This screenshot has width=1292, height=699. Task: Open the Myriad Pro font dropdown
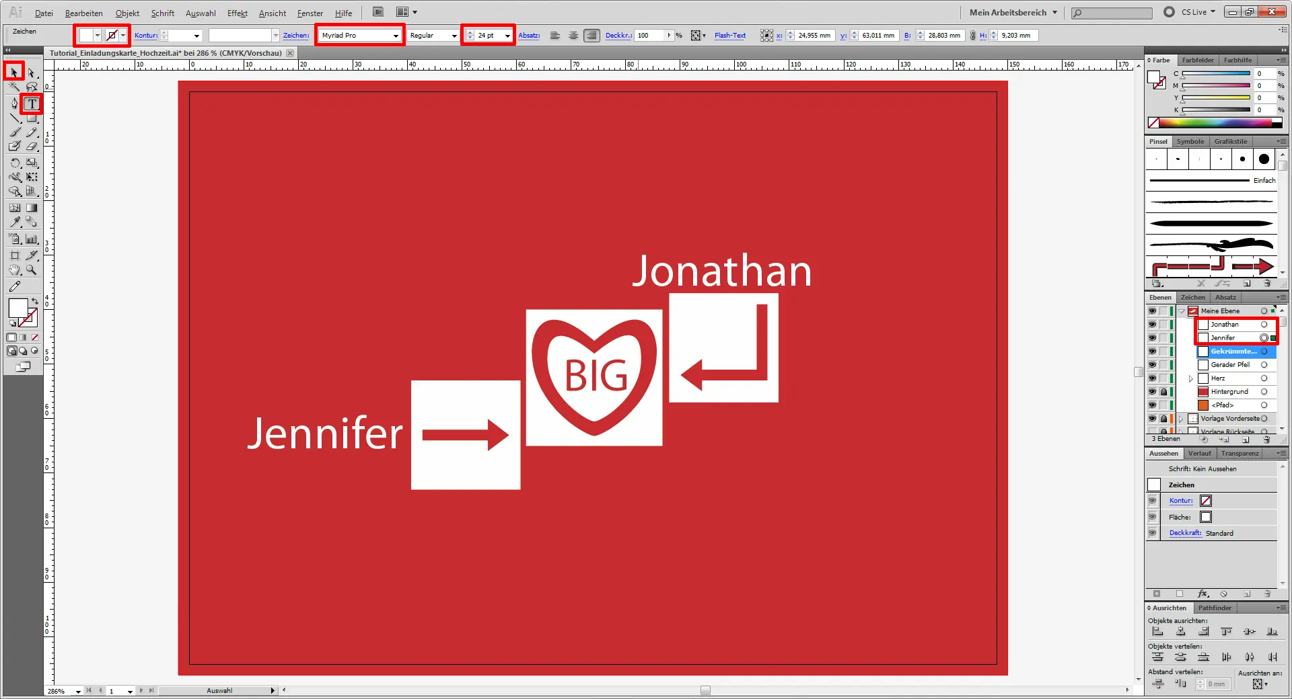click(x=396, y=35)
